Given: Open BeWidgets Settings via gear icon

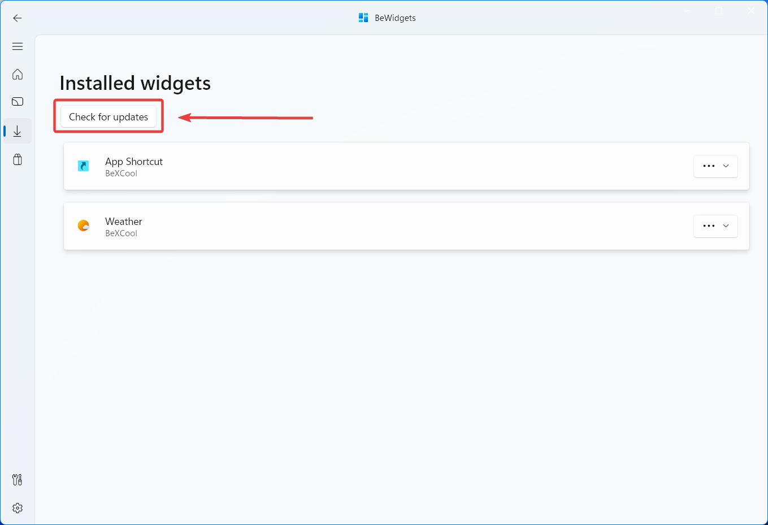Looking at the screenshot, I should (18, 507).
